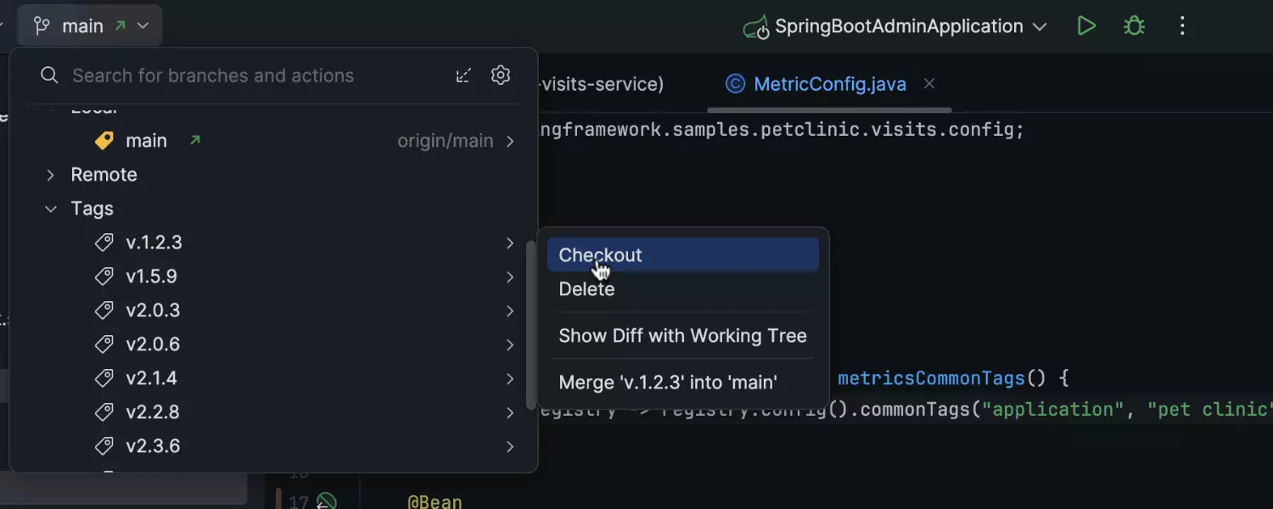This screenshot has height=509, width=1273.
Task: Click the resize popup arrow icon
Action: pyautogui.click(x=463, y=76)
